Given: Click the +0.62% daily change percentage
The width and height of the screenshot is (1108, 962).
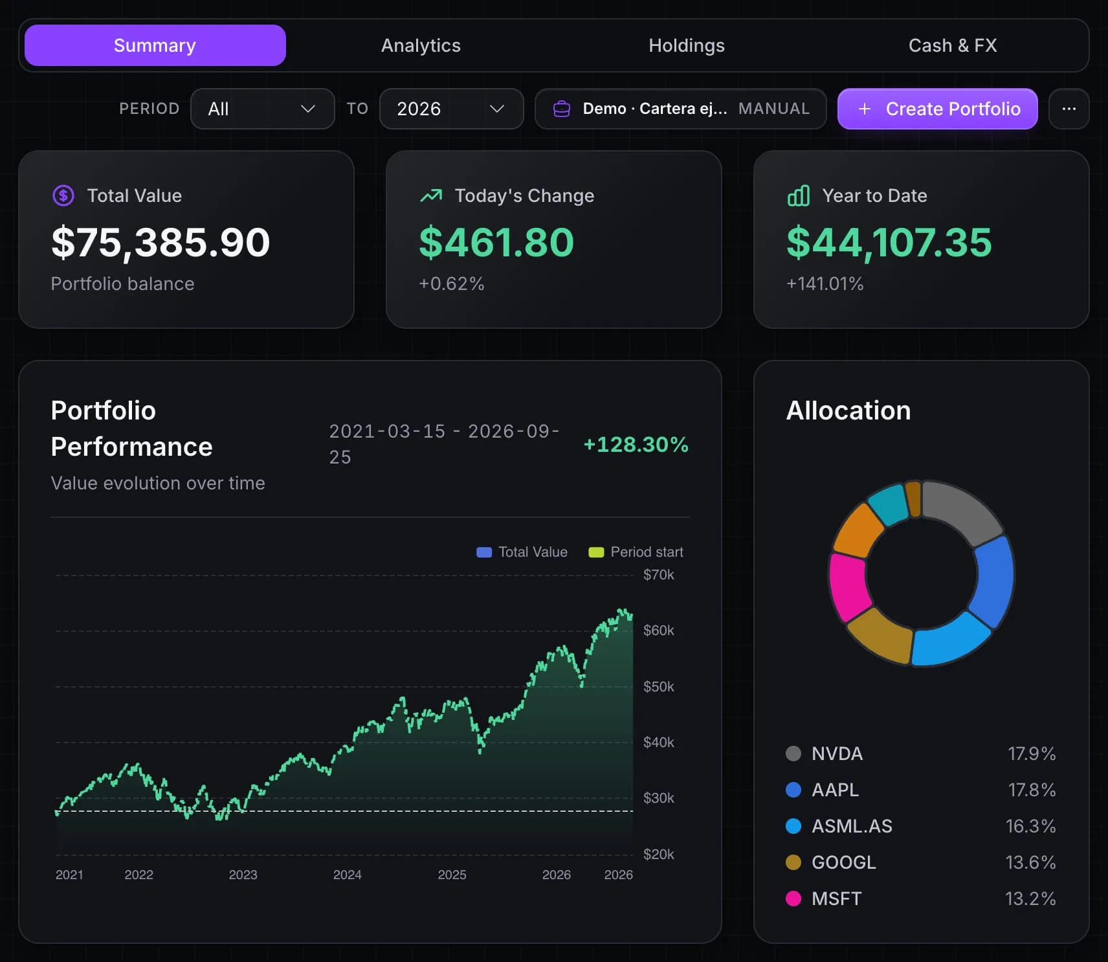Looking at the screenshot, I should pos(452,284).
